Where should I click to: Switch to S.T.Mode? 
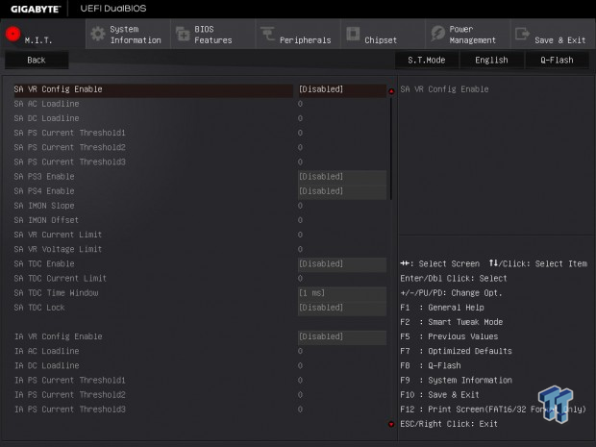[427, 60]
